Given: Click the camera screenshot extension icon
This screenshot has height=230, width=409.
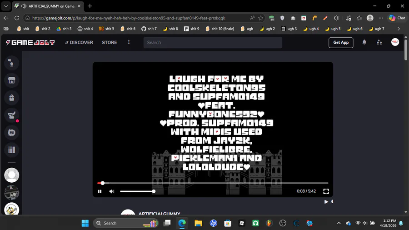Looking at the screenshot, I should pos(293,18).
